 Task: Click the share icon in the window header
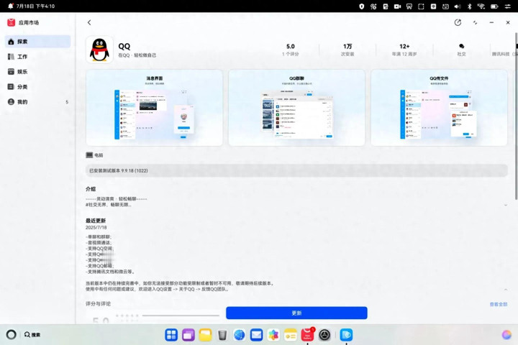pyautogui.click(x=458, y=22)
